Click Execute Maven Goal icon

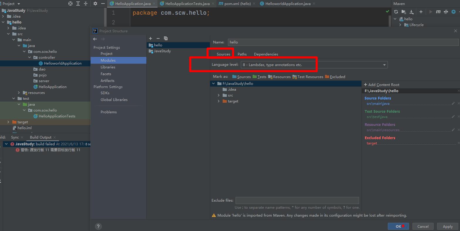[x=438, y=12]
